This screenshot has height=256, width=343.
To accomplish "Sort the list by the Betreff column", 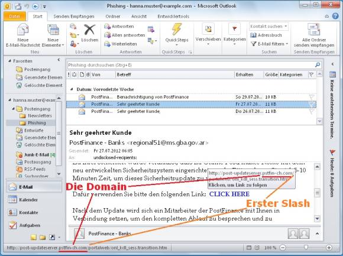I will 174,74.
